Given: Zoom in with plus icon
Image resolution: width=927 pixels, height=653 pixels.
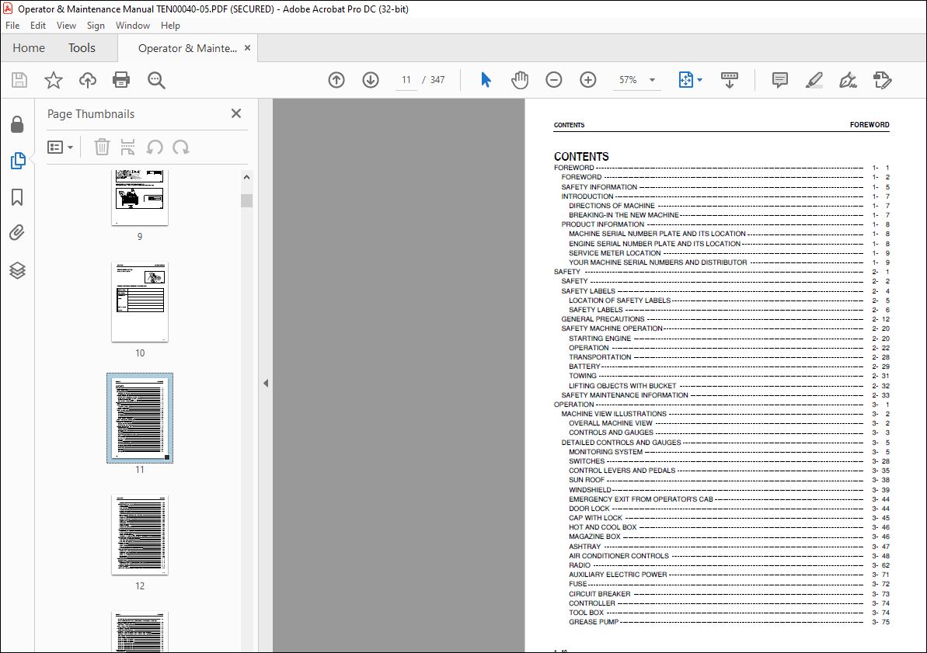Looking at the screenshot, I should [x=588, y=80].
